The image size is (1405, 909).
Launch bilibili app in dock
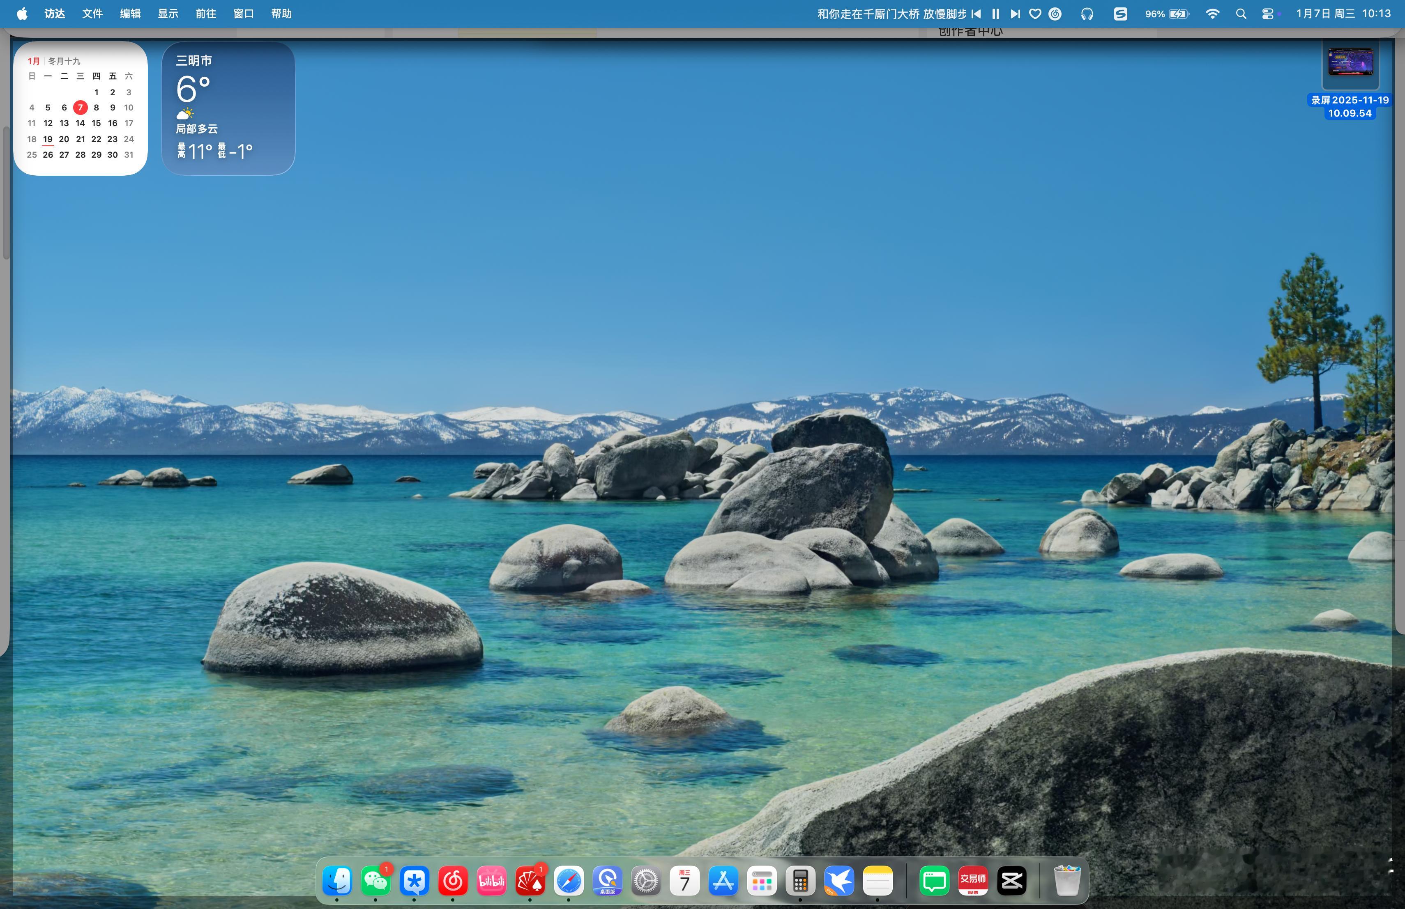coord(491,881)
